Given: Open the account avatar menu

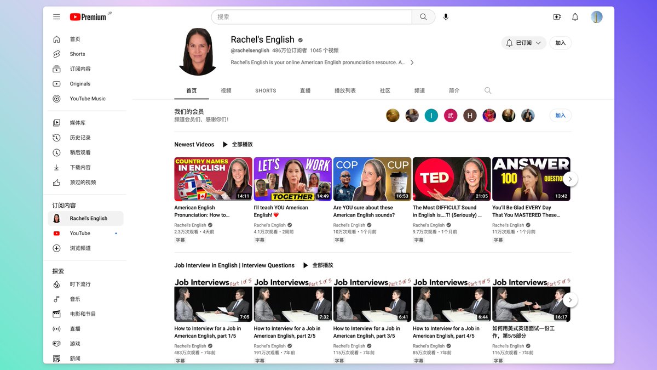Looking at the screenshot, I should (x=597, y=17).
